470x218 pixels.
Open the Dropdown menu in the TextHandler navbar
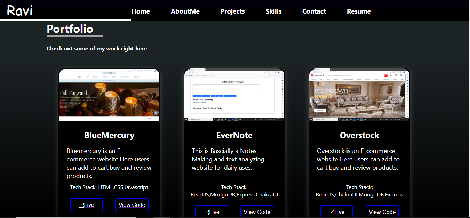point(205,75)
